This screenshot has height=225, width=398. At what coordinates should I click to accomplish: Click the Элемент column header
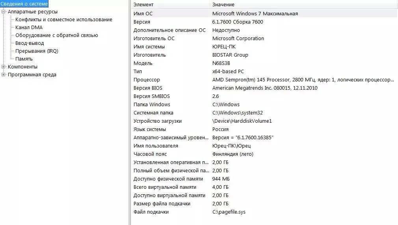click(143, 5)
